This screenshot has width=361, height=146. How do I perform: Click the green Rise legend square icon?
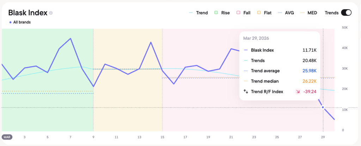point(216,13)
